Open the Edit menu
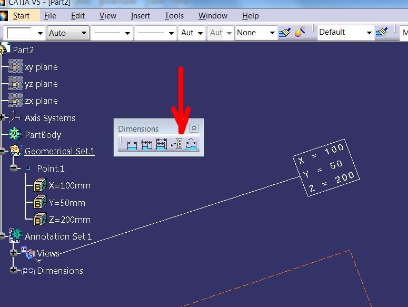Image resolution: width=408 pixels, height=307 pixels. click(78, 16)
